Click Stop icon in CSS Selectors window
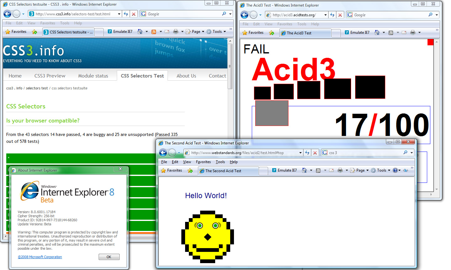451x270 pixels. (x=134, y=14)
